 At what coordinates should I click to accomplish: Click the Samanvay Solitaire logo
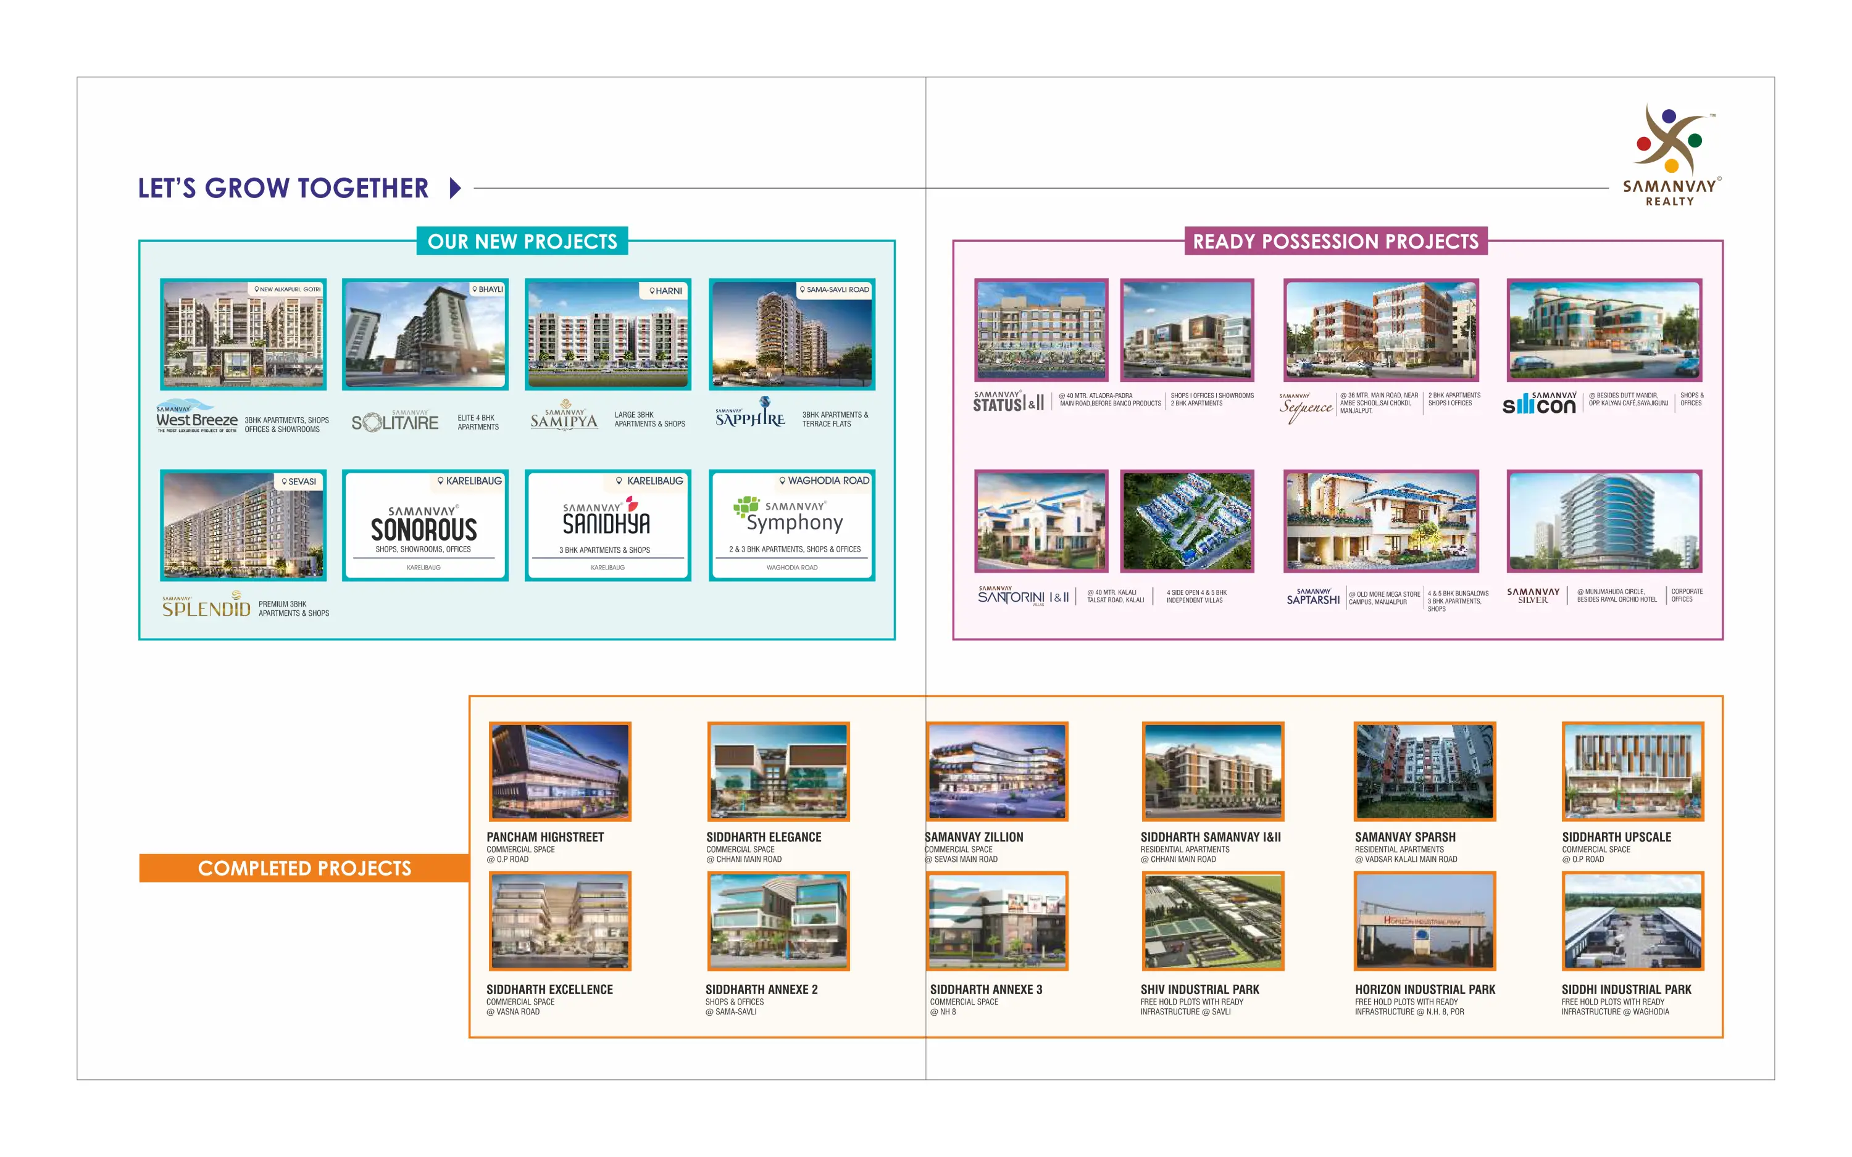click(x=395, y=421)
